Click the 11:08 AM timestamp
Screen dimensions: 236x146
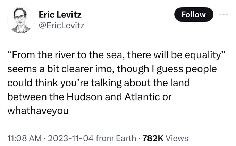24,138
